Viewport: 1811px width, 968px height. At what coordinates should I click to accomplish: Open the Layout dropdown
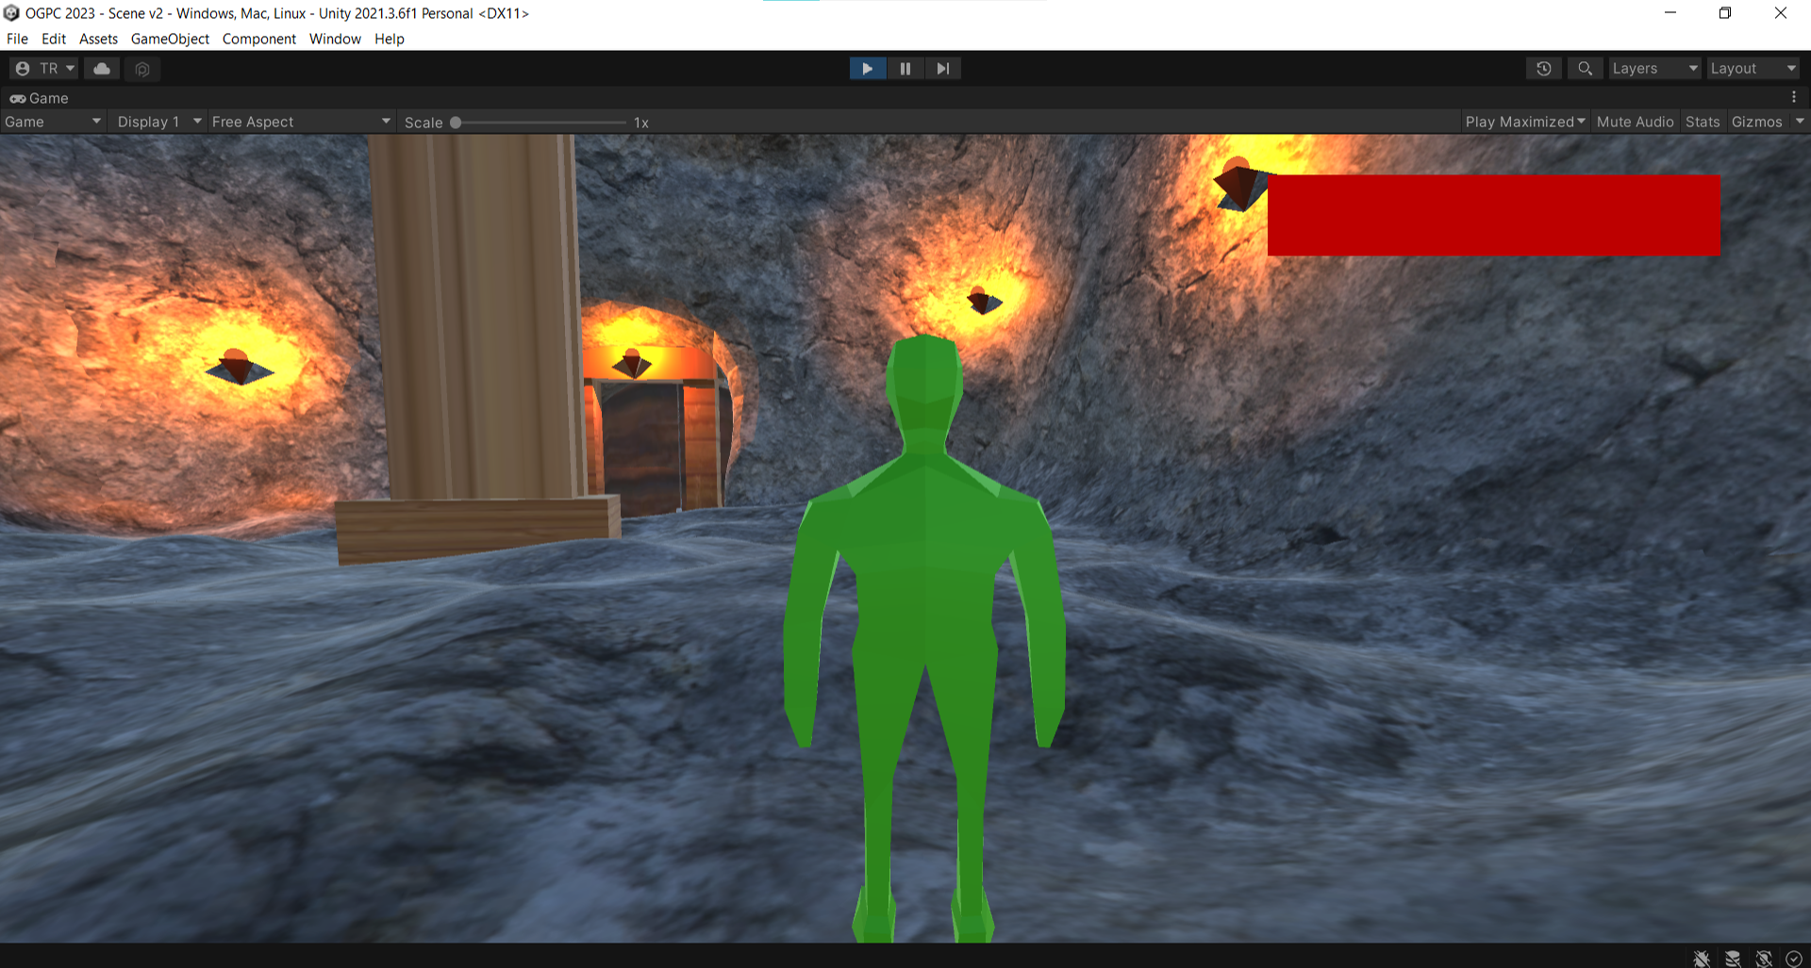(1753, 68)
